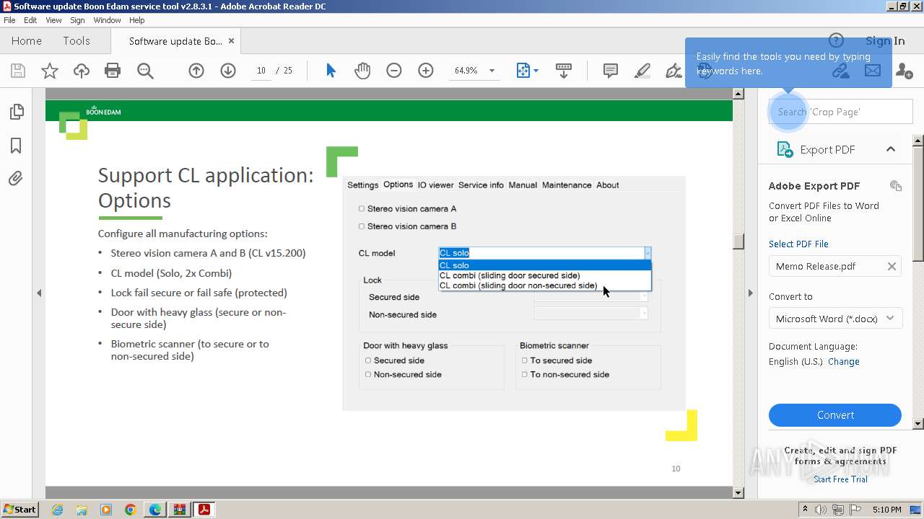Launch Chrome from the taskbar
The image size is (924, 519).
130,510
